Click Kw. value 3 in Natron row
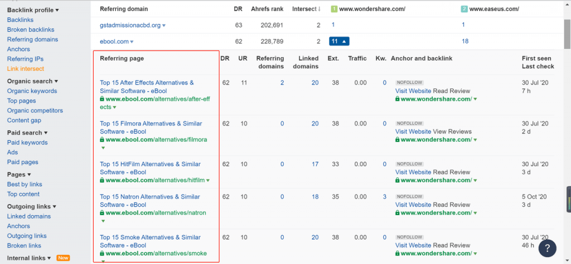This screenshot has height=264, width=571. tap(385, 197)
